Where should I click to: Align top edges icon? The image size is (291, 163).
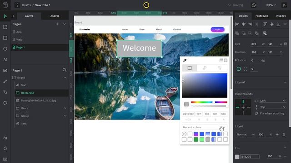pyautogui.click(x=265, y=24)
